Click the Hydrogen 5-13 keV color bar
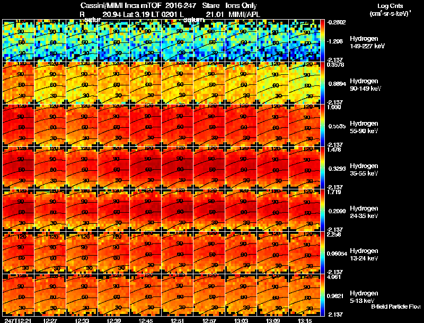This screenshot has width=424, height=323. coord(323,295)
